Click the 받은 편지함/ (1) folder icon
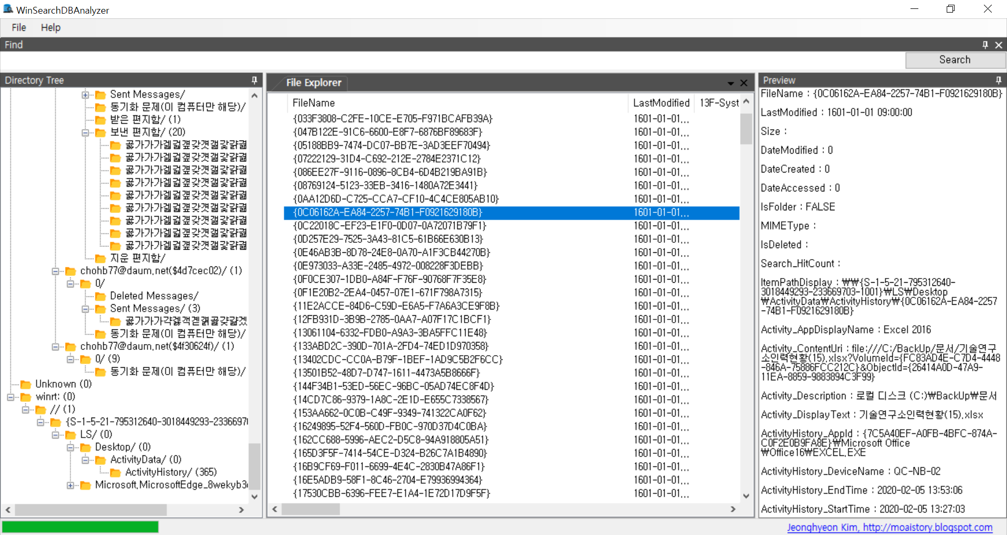 (x=101, y=120)
